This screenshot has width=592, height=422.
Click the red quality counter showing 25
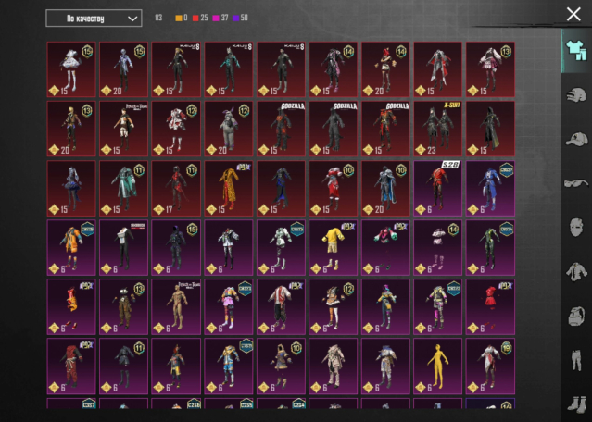(x=200, y=18)
